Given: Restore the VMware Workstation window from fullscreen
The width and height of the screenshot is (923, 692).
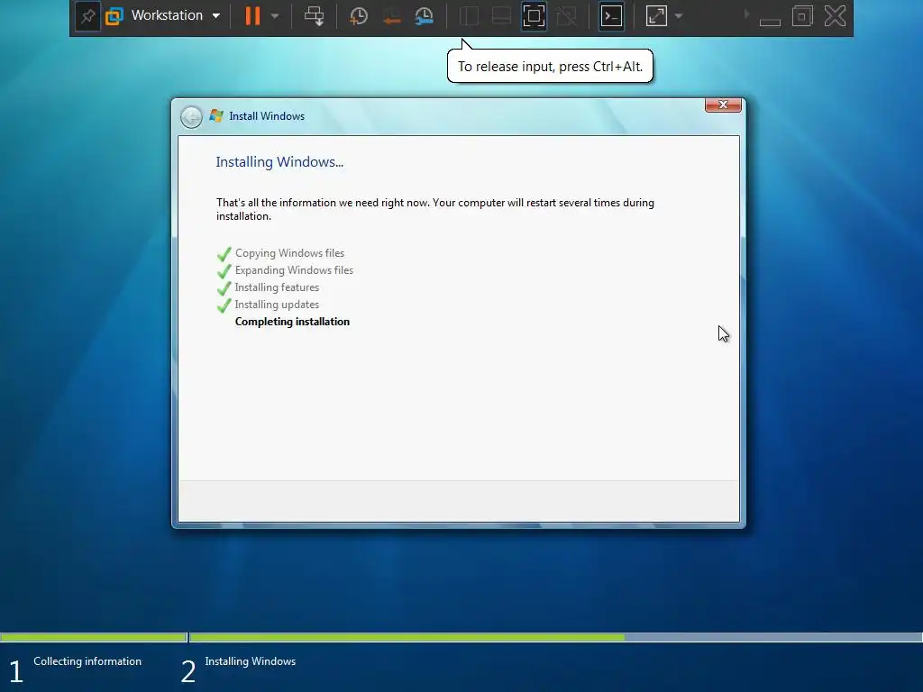Looking at the screenshot, I should coord(802,16).
